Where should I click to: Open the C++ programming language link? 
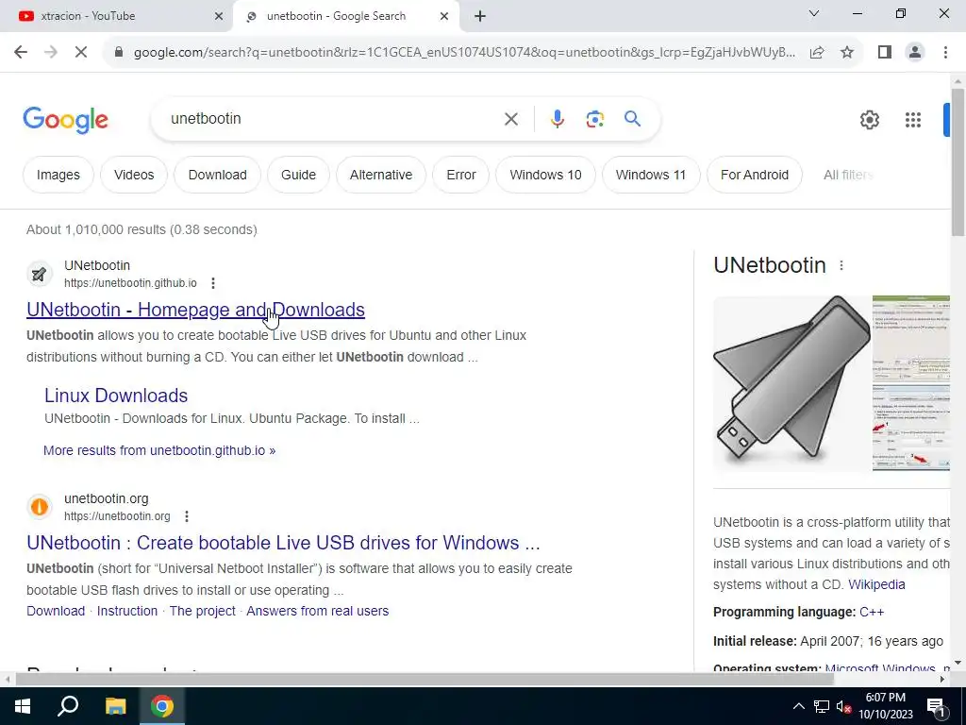pos(872,612)
